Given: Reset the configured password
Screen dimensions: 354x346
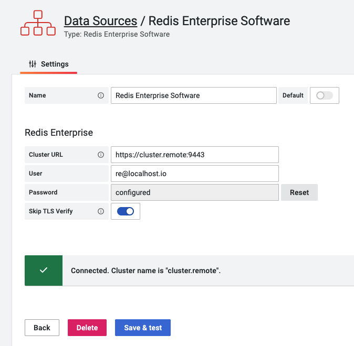Looking at the screenshot, I should coord(299,192).
